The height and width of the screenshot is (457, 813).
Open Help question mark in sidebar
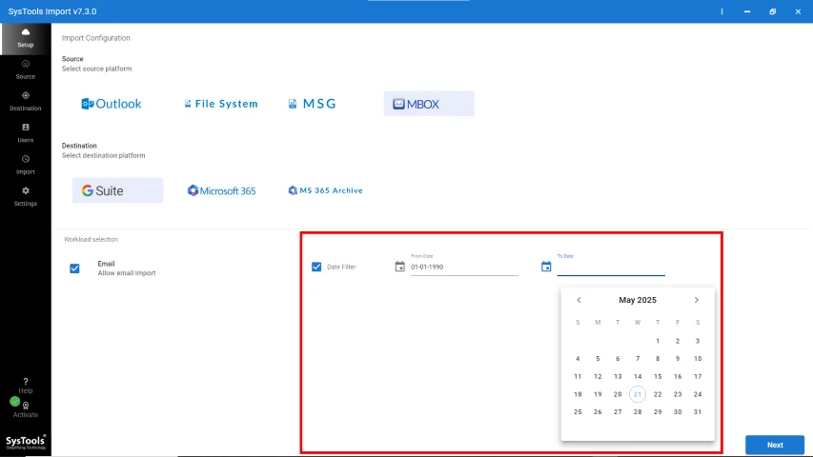[x=26, y=386]
